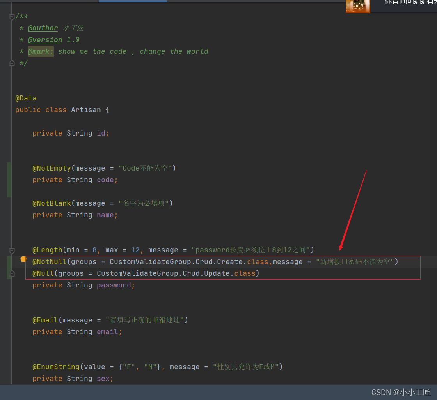Screen dimensions: 437x400
Task: Click the @NotBlank annotation
Action: pyautogui.click(x=52, y=203)
